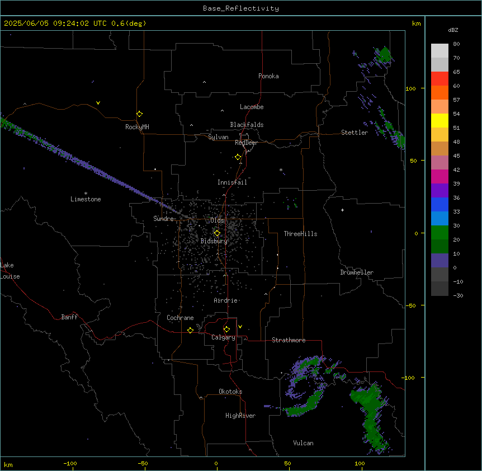Select the green 30-20 dBZ legend swatch
The height and width of the screenshot is (471, 482).
point(440,233)
